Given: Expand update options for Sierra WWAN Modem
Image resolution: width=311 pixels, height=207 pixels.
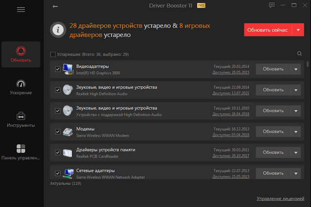Looking at the screenshot, I should [296, 132].
